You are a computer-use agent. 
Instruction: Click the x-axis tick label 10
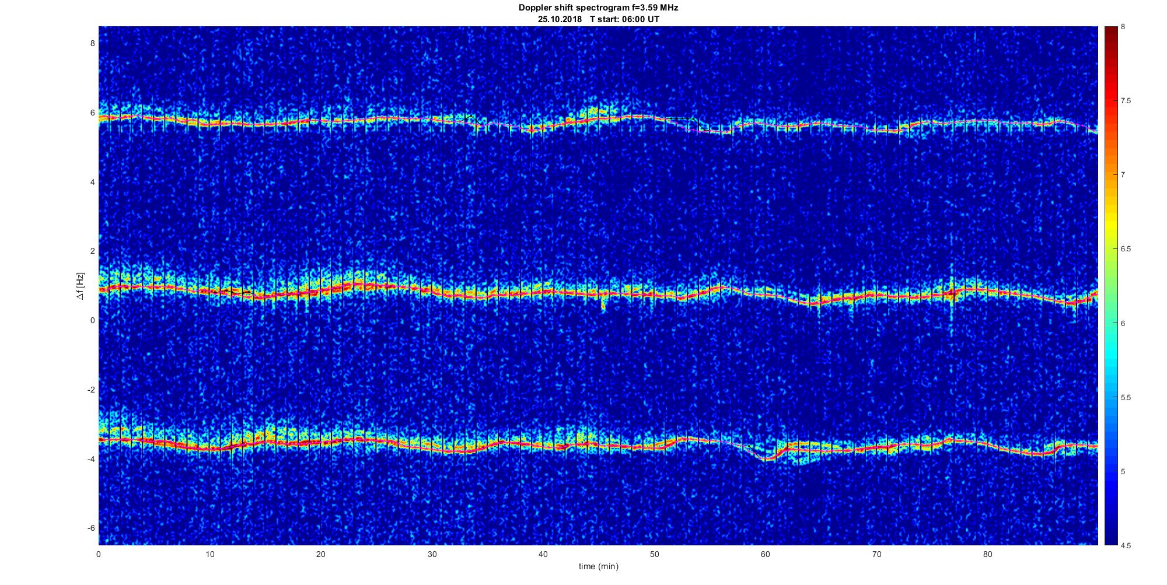click(209, 554)
